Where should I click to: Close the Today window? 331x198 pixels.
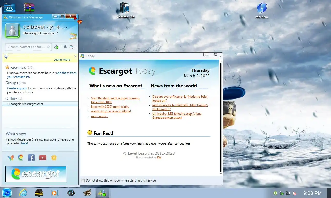tap(215, 55)
